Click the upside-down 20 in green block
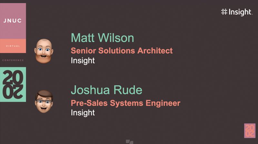This screenshot has height=144, width=258. tap(13, 92)
